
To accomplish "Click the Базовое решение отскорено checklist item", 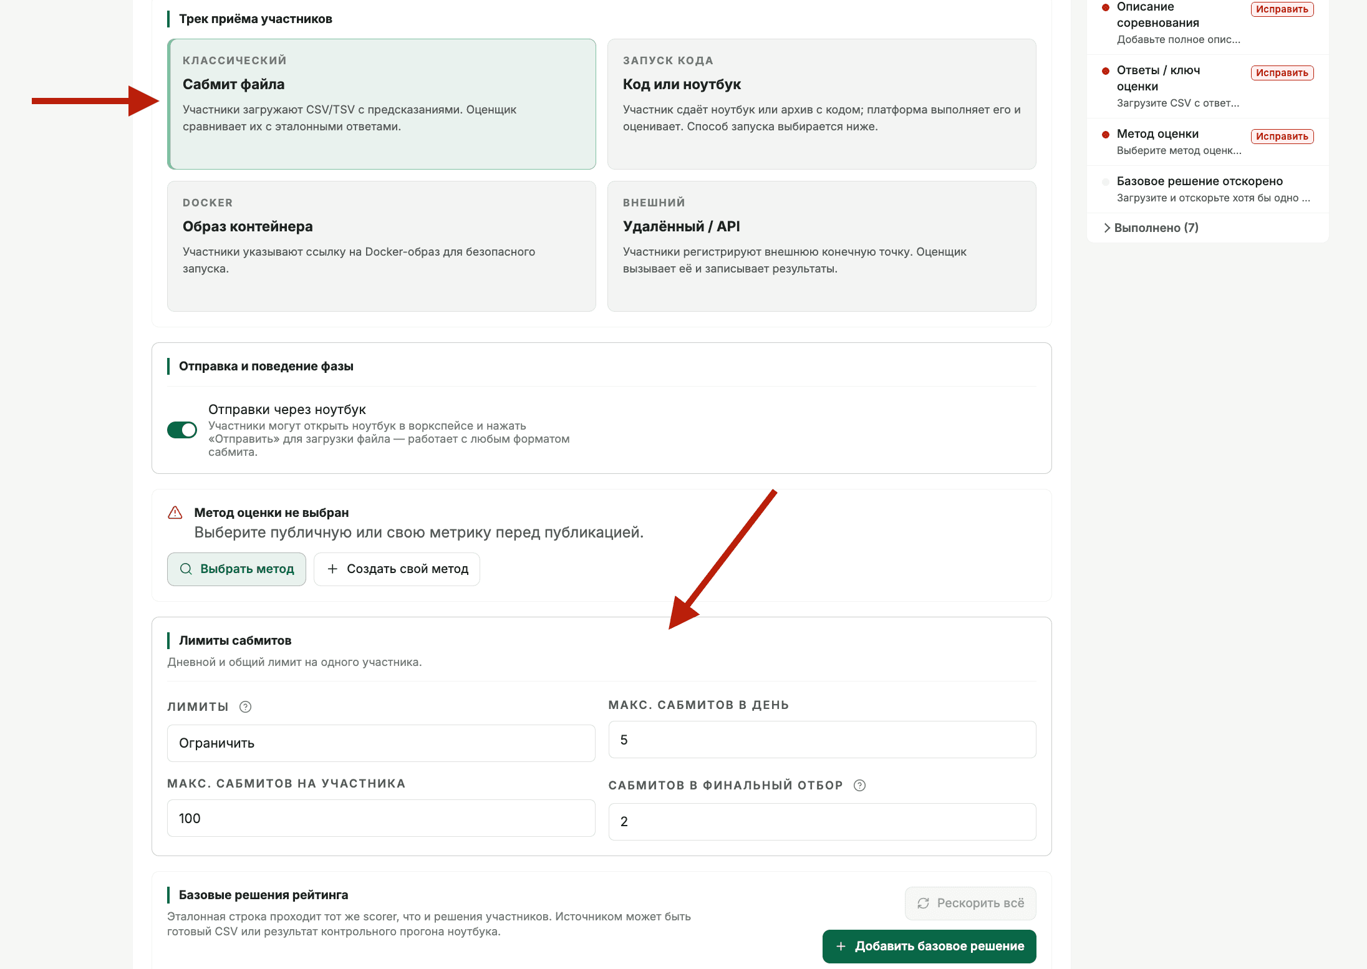I will click(x=1207, y=189).
